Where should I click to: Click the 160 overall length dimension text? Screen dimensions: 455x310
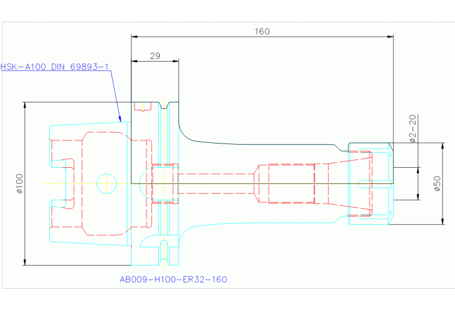click(262, 31)
